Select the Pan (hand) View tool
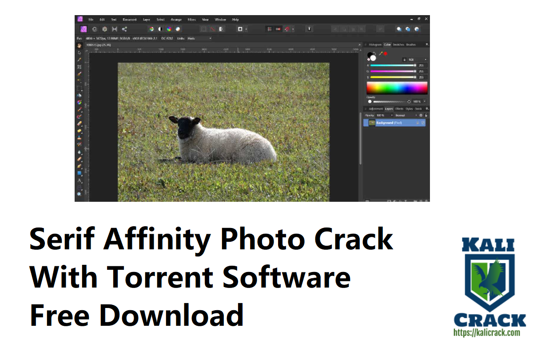533x340 pixels. pyautogui.click(x=80, y=45)
